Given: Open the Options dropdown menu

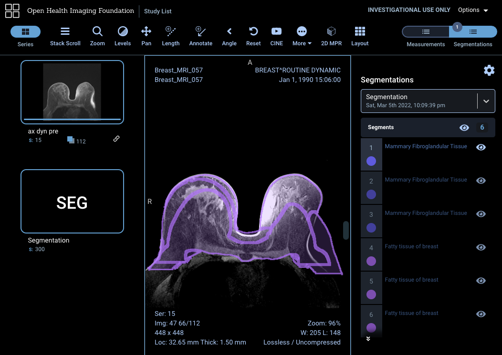Looking at the screenshot, I should coord(472,10).
